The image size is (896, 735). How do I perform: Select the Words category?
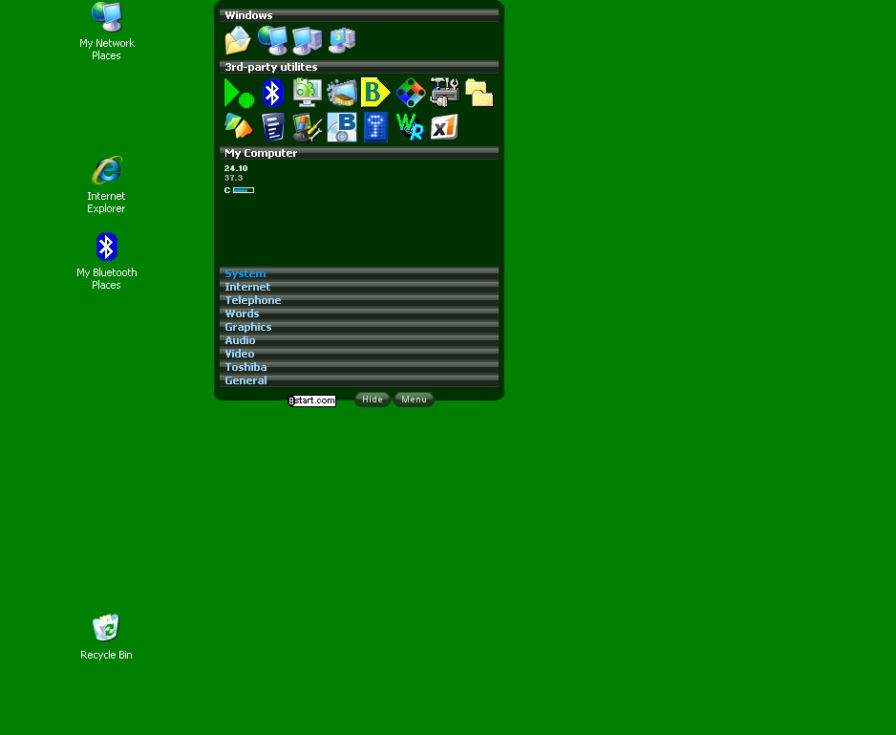(x=359, y=313)
